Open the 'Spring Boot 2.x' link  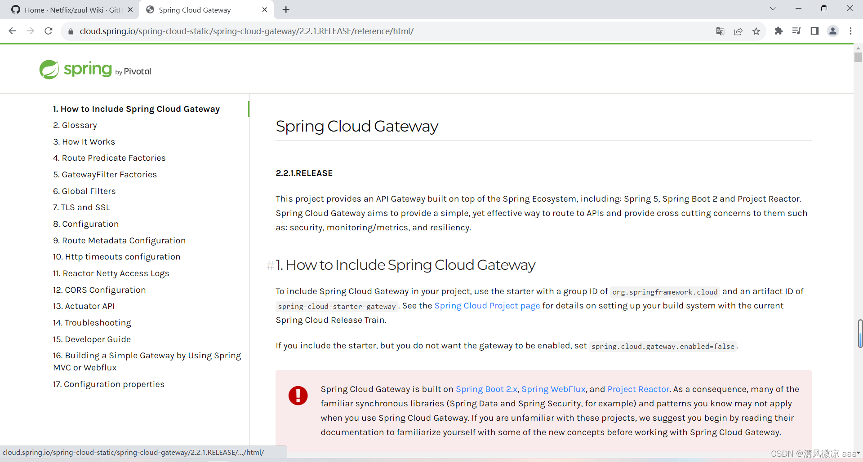(x=487, y=389)
